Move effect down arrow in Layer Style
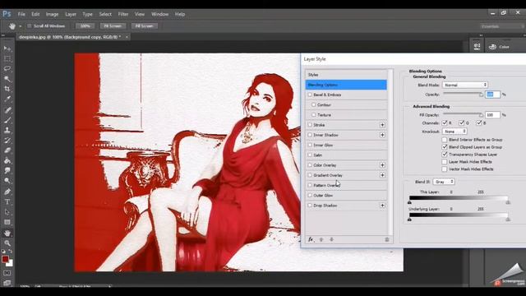The height and width of the screenshot is (296, 526). 331,239
